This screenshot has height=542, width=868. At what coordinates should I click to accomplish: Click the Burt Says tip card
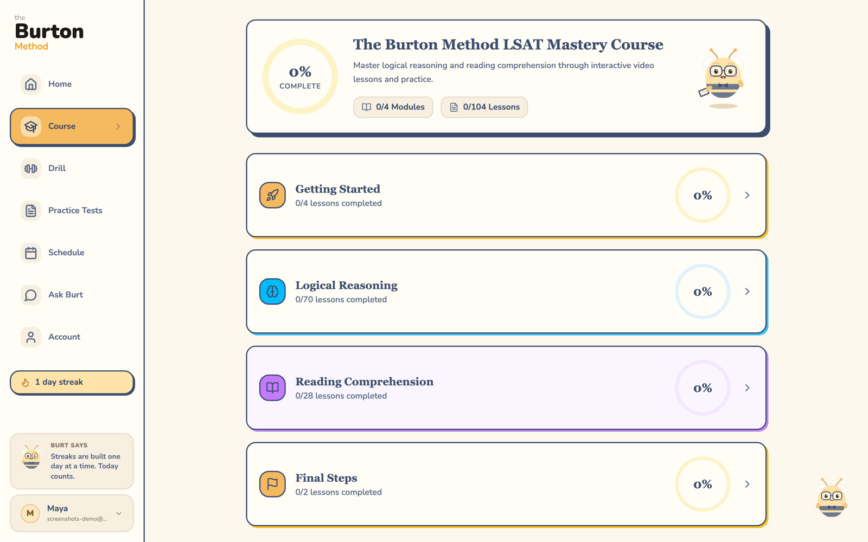click(72, 461)
